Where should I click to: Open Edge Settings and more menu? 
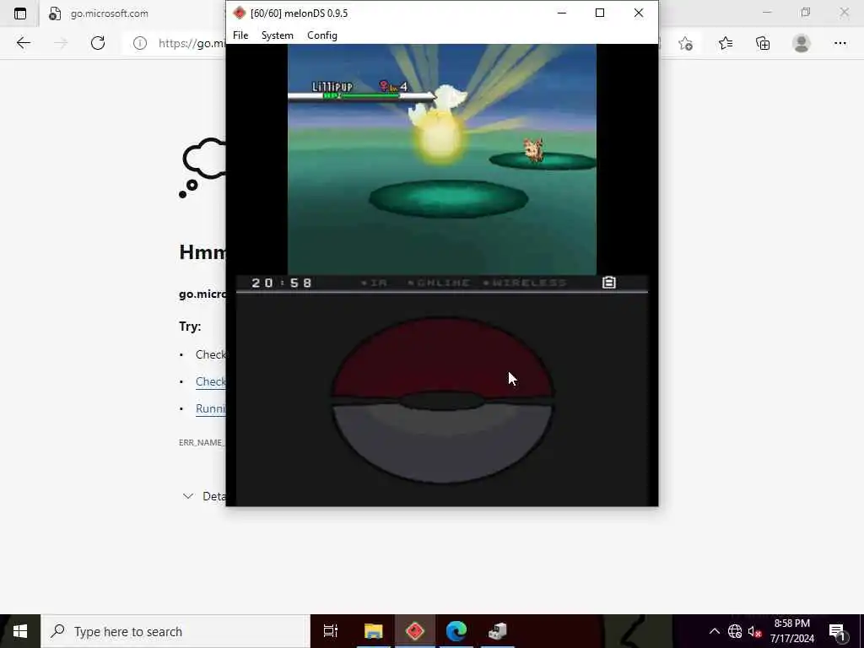tap(840, 44)
